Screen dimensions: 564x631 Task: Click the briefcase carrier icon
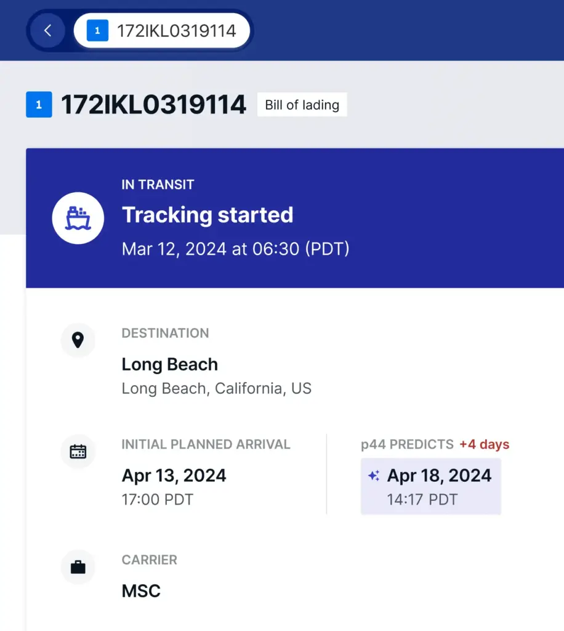coord(78,567)
